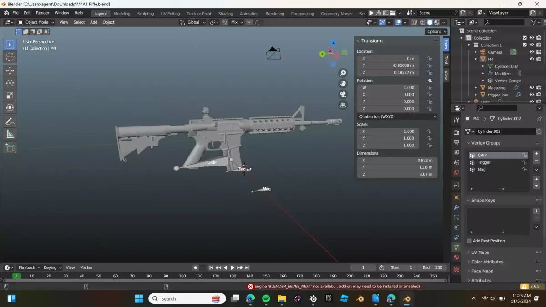The width and height of the screenshot is (546, 307).
Task: Activate the Rotate tool
Action: coord(10,83)
